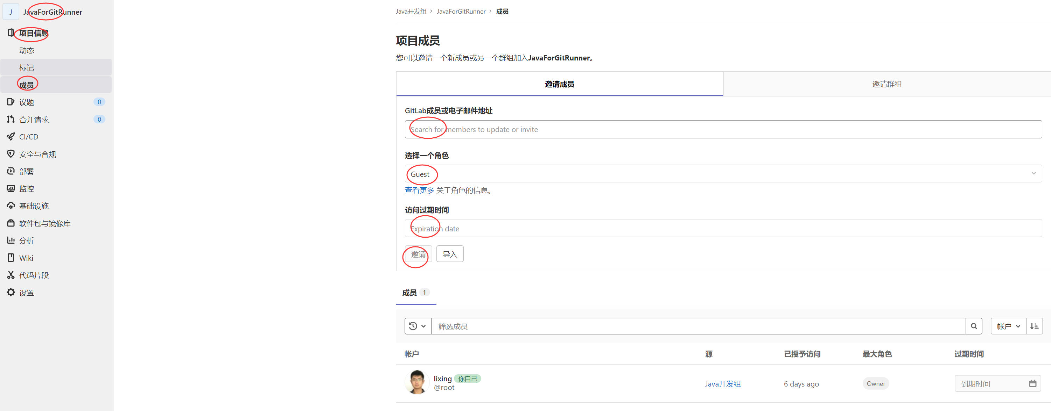Toggle the sort direction icon
Viewport: 1051px width, 411px height.
pos(1034,326)
